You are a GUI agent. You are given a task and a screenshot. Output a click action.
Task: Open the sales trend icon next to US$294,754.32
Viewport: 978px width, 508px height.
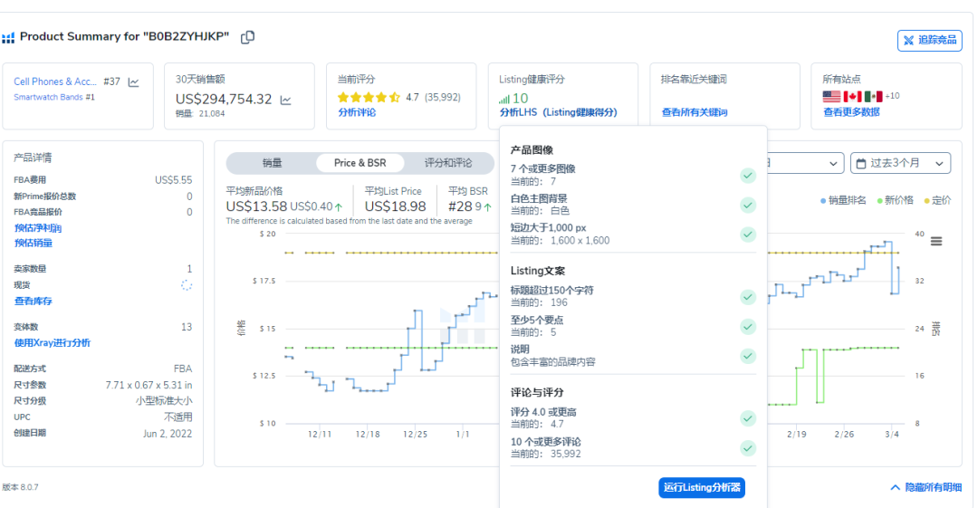(285, 100)
